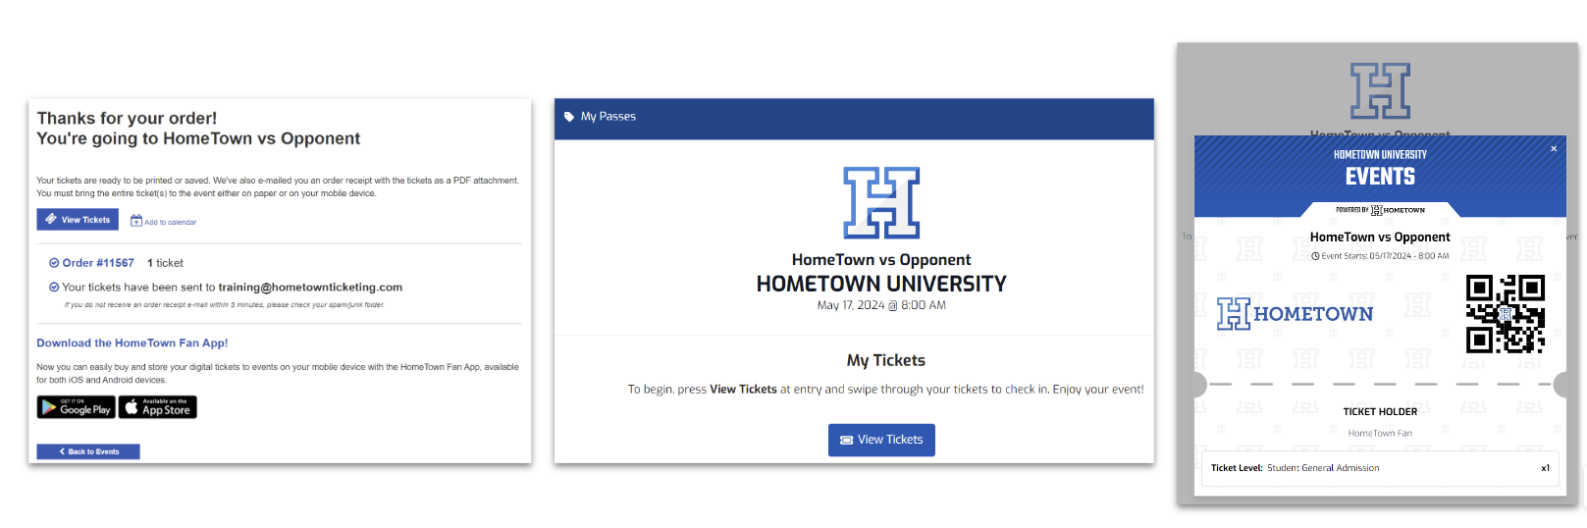Select the Student General Admission ticket level row
Viewport: 1587px width, 528px height.
coord(1380,468)
